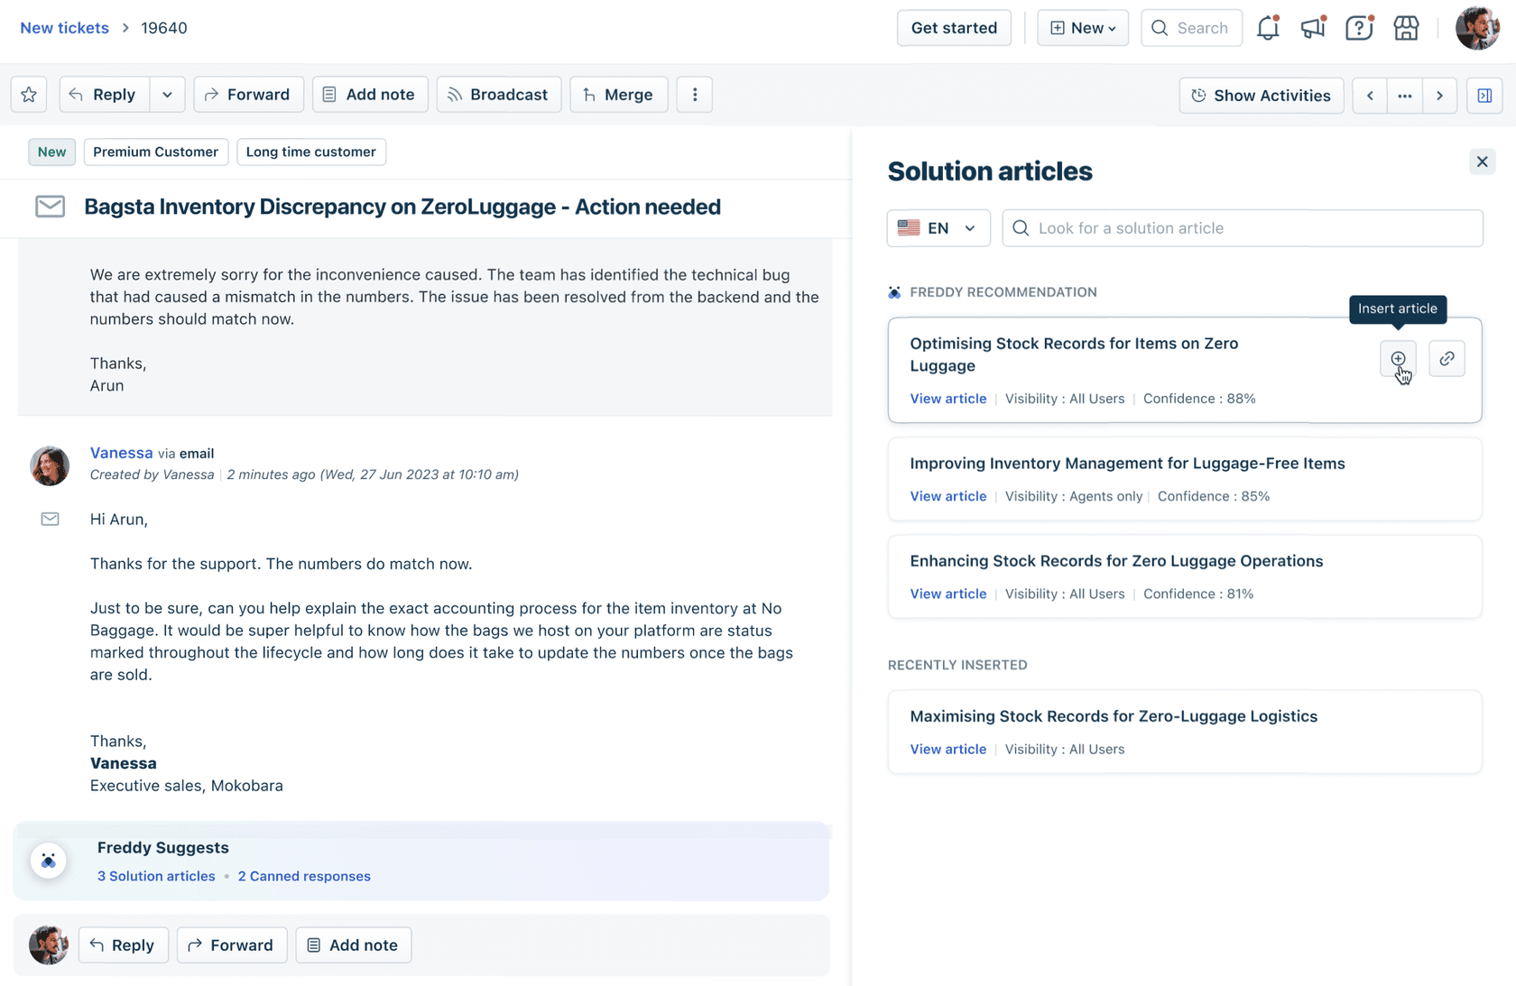Click Vanessa's profile photo
This screenshot has width=1516, height=986.
[x=50, y=465]
